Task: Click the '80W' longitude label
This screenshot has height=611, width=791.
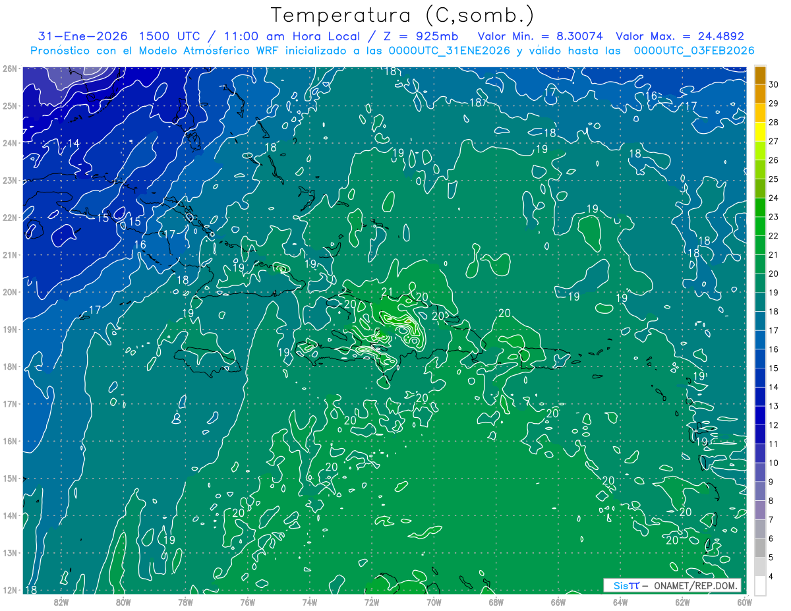Action: coord(123,602)
